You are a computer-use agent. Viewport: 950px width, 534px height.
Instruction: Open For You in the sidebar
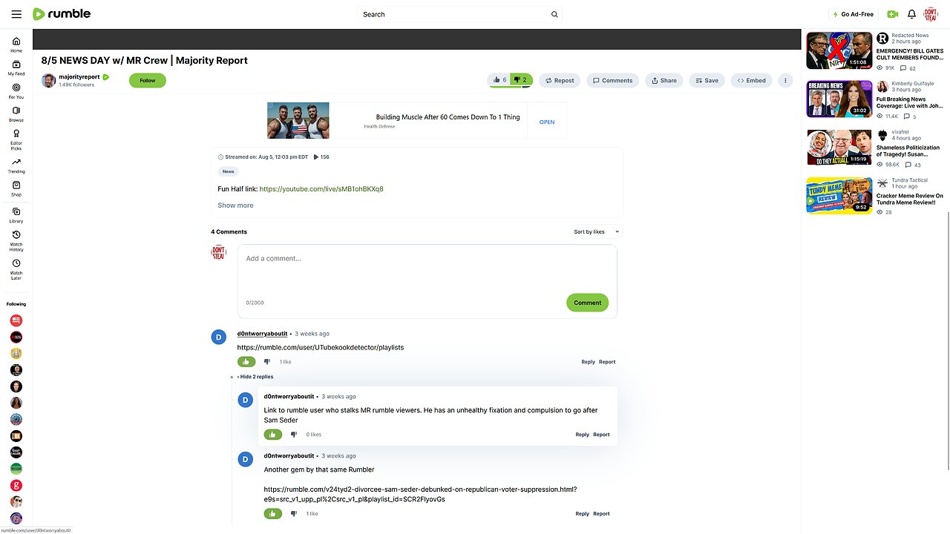pyautogui.click(x=16, y=90)
